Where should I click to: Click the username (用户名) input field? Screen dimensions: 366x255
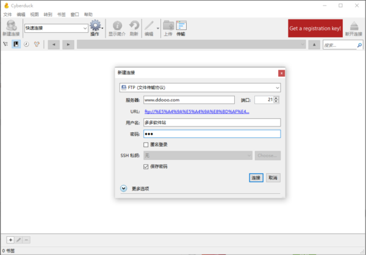[x=212, y=123]
